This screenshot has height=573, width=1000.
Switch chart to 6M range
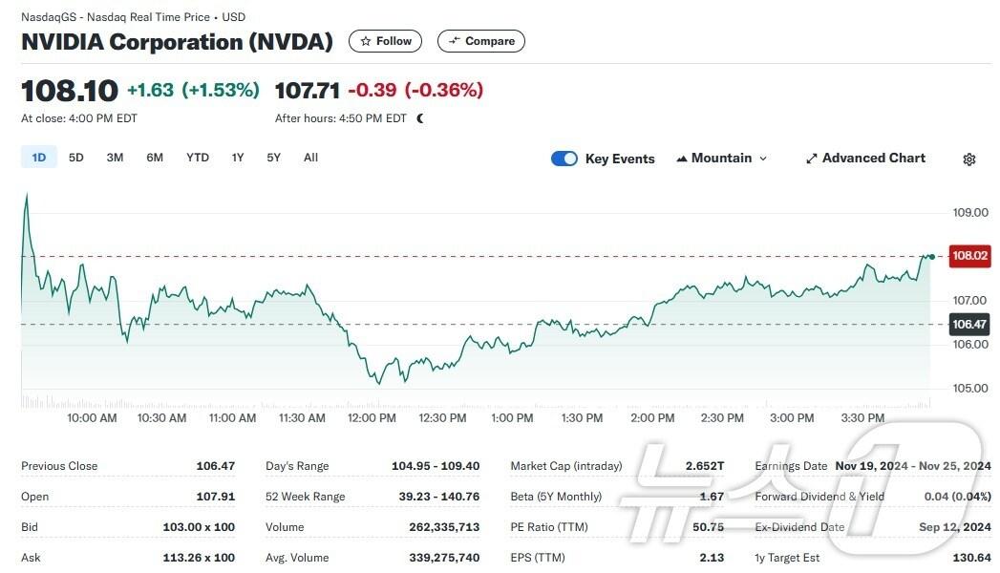click(x=155, y=158)
